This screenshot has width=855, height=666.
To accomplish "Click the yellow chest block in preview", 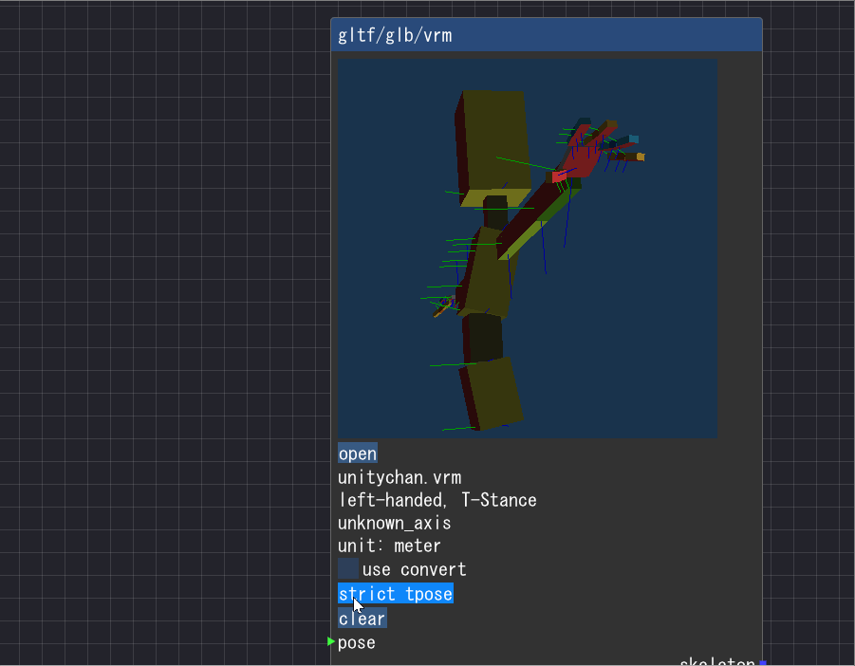I will coord(487,273).
